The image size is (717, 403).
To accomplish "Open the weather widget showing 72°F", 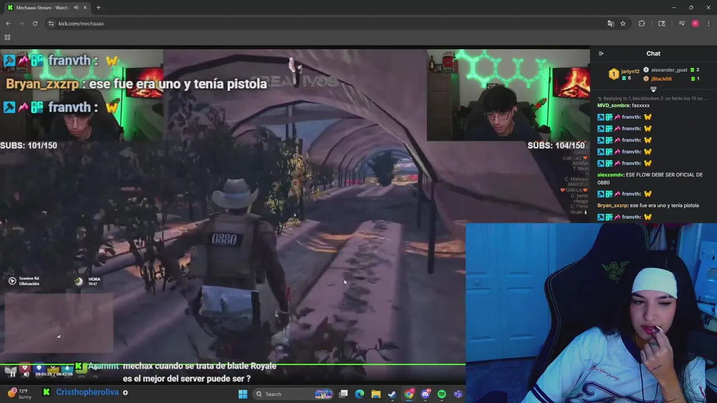I will click(20, 394).
